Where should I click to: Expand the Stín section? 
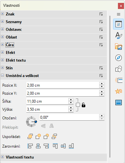point(3,68)
